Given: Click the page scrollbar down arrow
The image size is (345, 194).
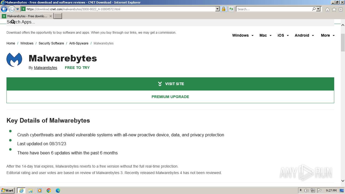Looking at the screenshot, I should pos(343,181).
